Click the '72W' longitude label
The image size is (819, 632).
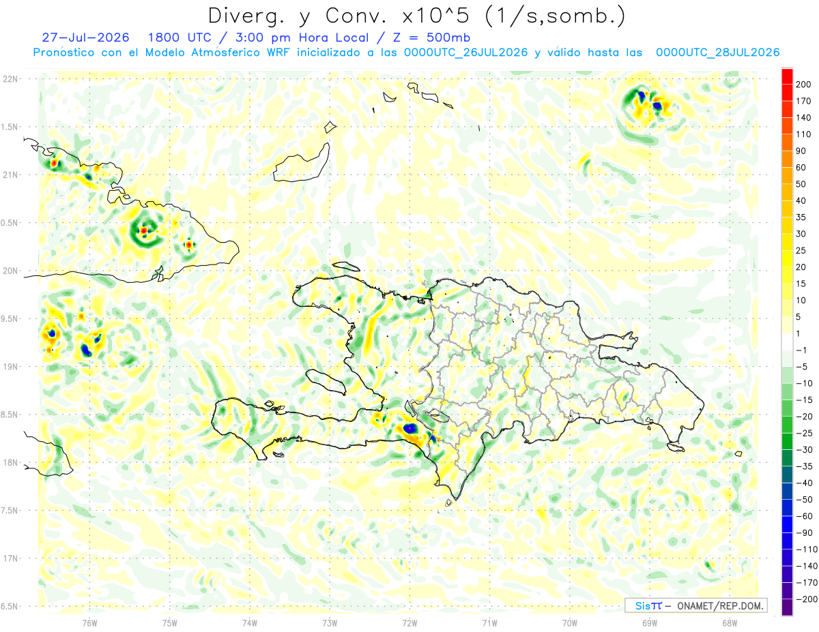(x=409, y=622)
